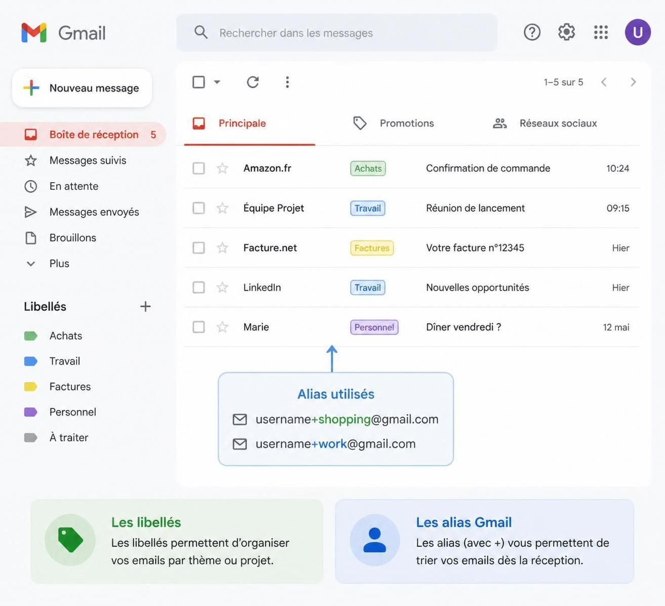Click the Réseaux sociaux people icon
Viewport: 665px width, 606px height.
500,123
